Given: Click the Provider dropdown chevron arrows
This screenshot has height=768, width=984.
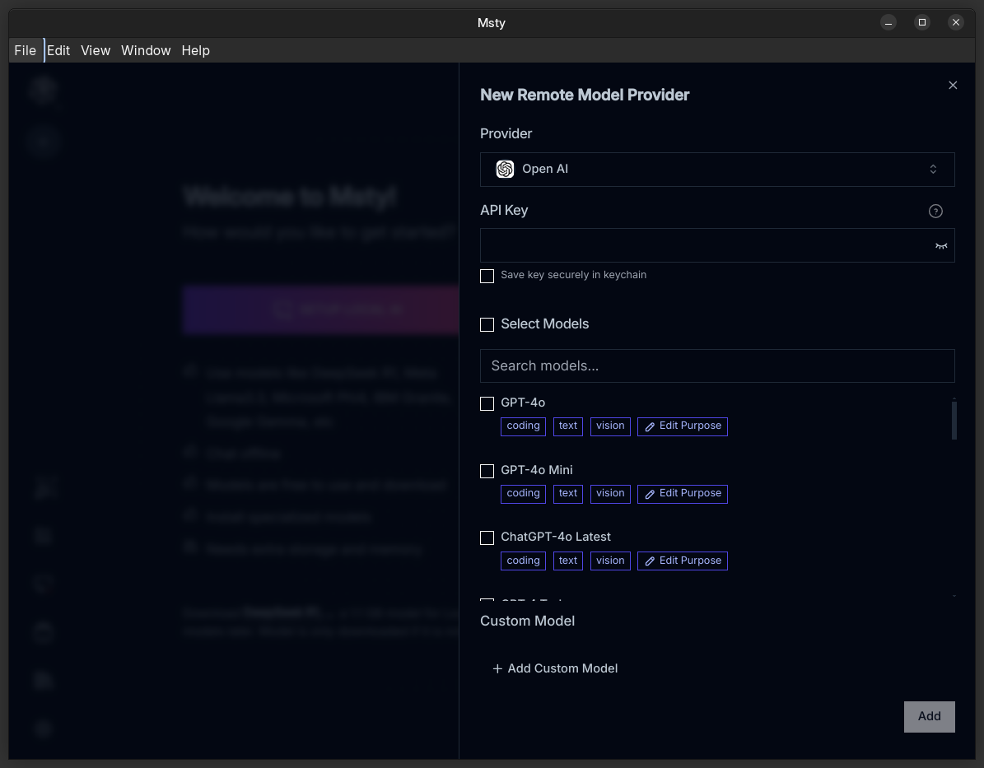Looking at the screenshot, I should point(933,169).
